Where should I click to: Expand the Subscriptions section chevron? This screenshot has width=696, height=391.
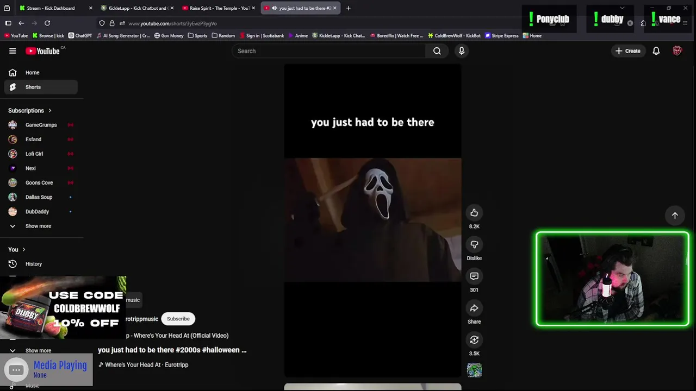[x=50, y=111]
